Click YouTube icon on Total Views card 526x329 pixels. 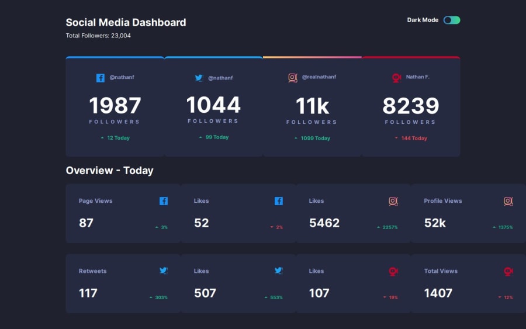508,271
